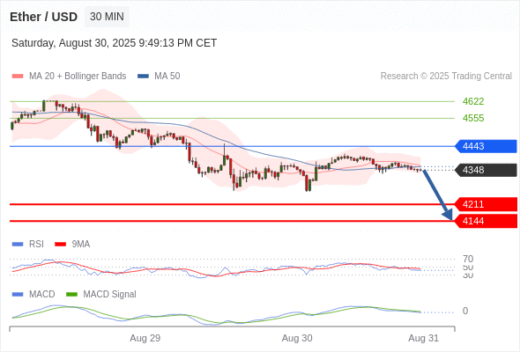The width and height of the screenshot is (520, 352).
Task: Click the red 4211 support label
Action: point(486,204)
